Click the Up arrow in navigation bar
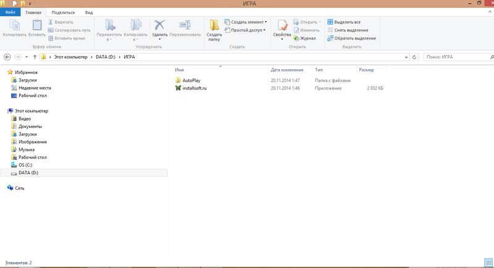 click(35, 57)
